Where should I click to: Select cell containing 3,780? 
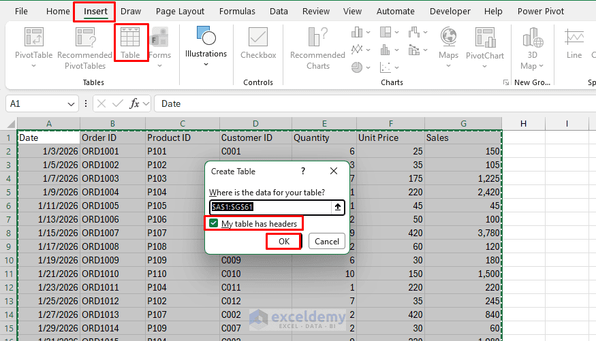click(463, 233)
